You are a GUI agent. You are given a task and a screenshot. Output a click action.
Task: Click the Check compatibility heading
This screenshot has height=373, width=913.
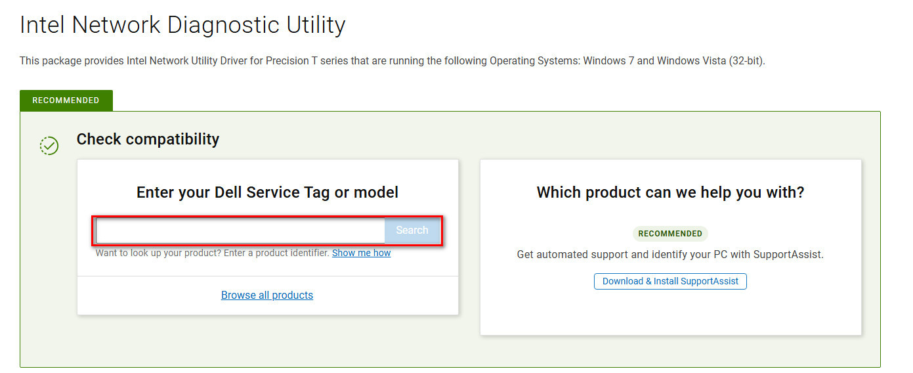tap(148, 139)
